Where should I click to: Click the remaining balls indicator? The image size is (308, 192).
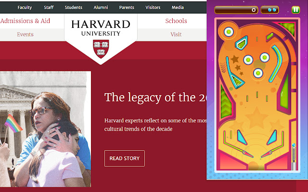point(269,10)
